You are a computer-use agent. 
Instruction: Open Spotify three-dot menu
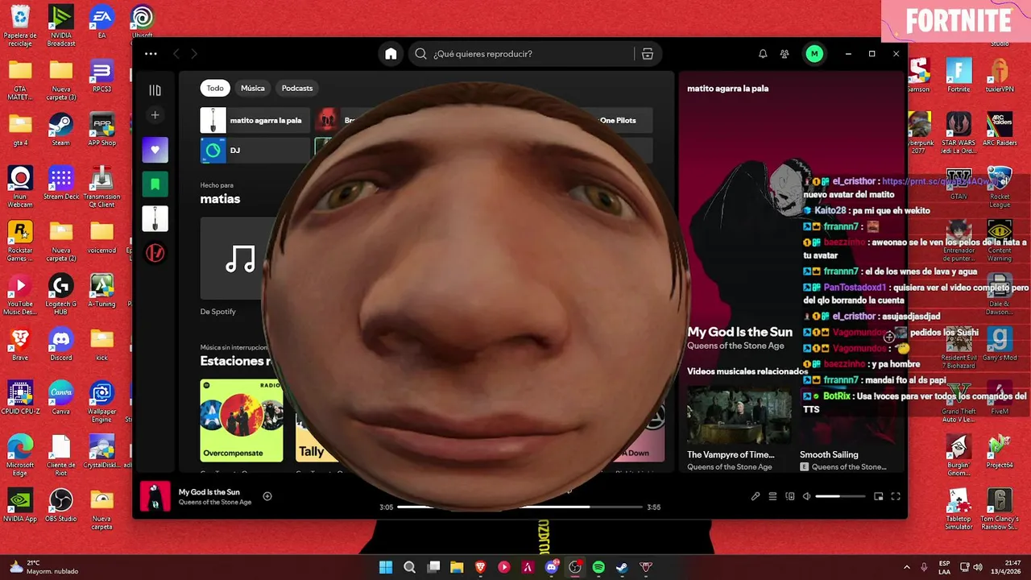pyautogui.click(x=151, y=54)
